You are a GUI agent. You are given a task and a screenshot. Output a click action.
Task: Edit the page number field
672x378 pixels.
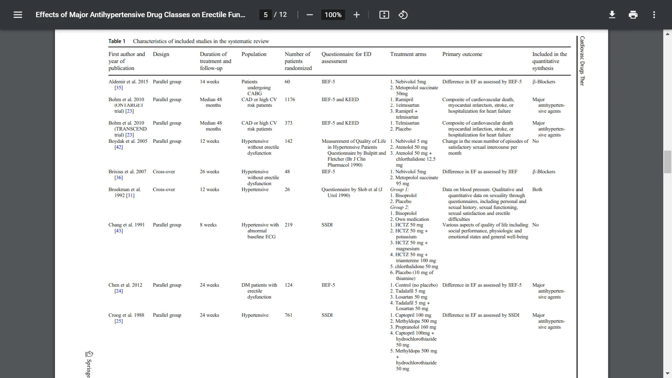266,15
